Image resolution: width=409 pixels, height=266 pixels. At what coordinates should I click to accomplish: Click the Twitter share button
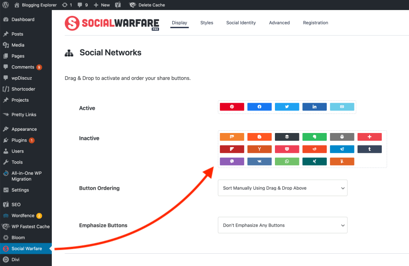point(287,107)
